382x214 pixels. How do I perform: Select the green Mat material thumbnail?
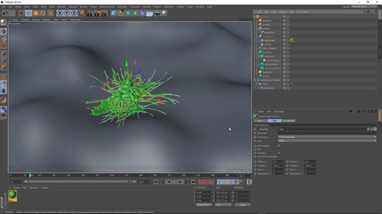pos(13,195)
